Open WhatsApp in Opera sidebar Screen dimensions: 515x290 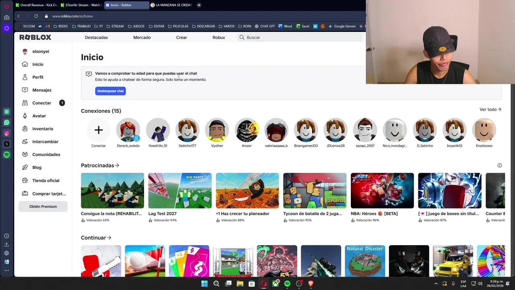tap(7, 122)
